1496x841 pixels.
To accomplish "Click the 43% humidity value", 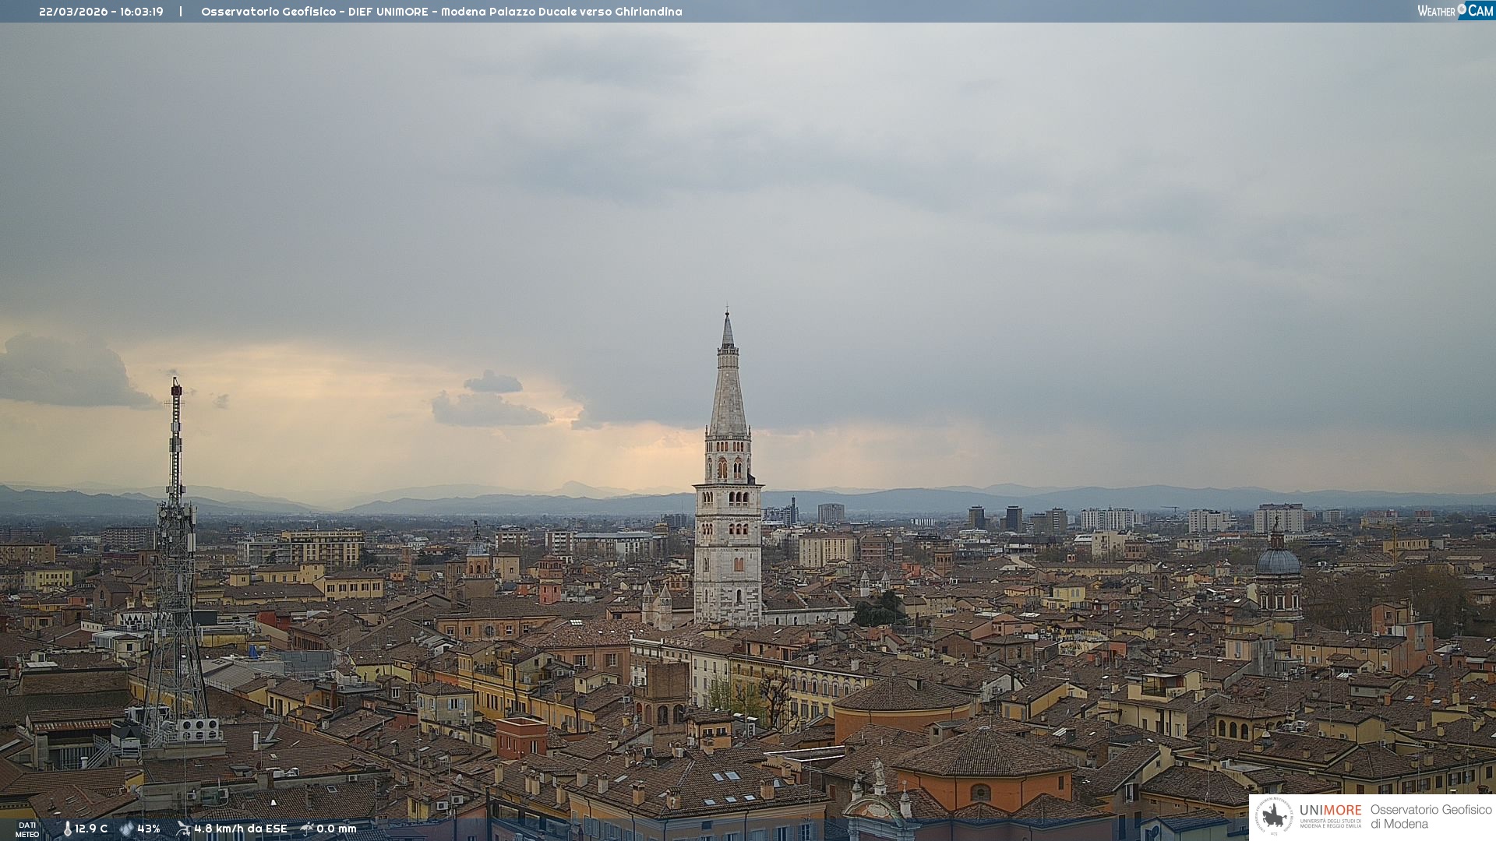I will click(x=149, y=829).
